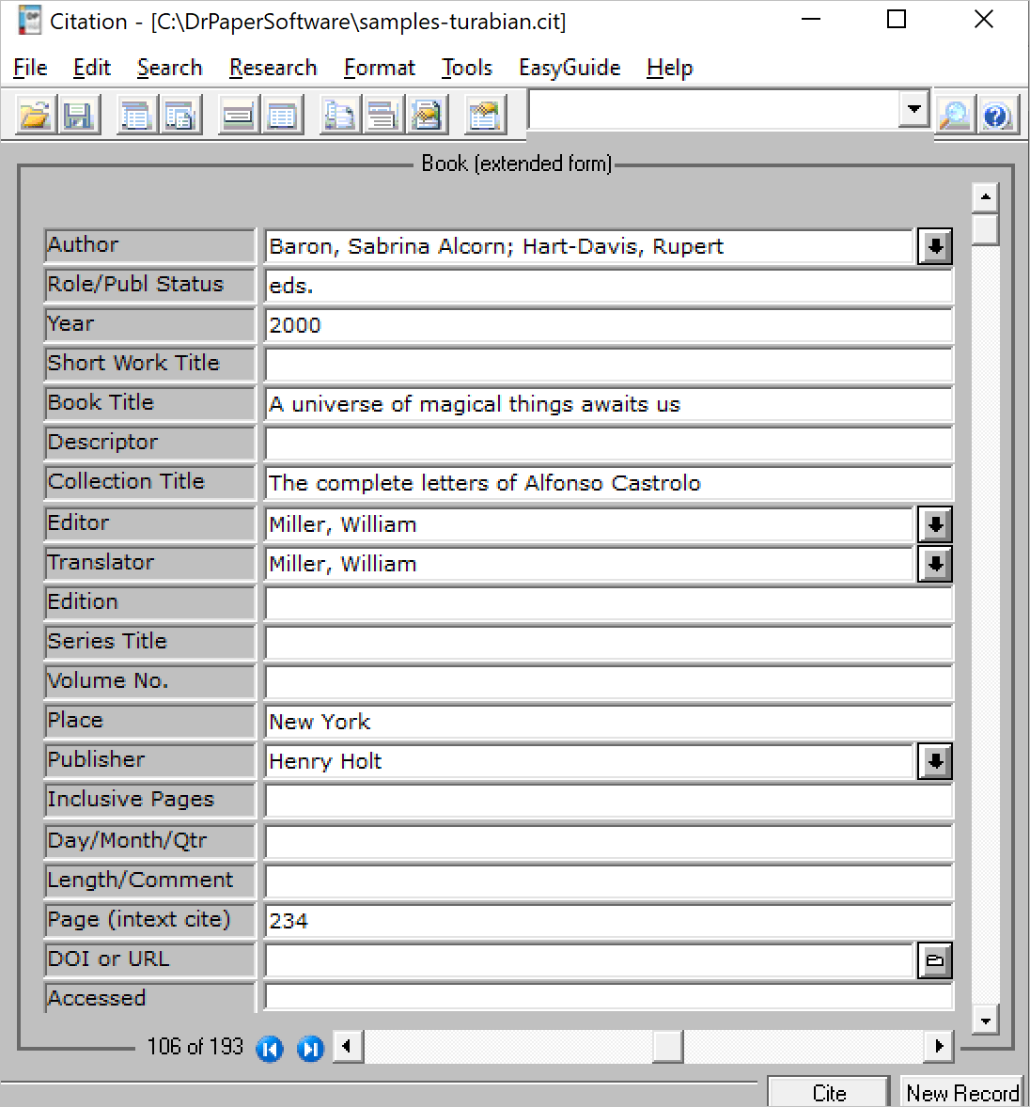This screenshot has width=1030, height=1107.
Task: Click the magnifying glass search icon
Action: pos(955,116)
